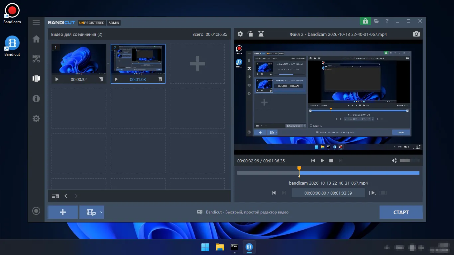Delete clip 1 with its trash icon
The height and width of the screenshot is (255, 454).
tap(101, 79)
